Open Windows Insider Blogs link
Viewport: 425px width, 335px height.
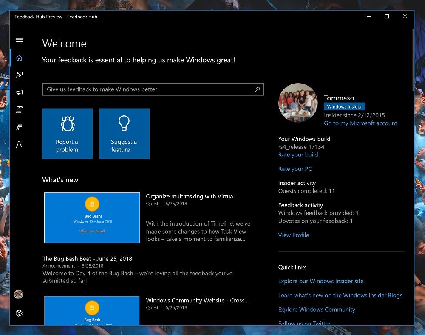pos(340,295)
